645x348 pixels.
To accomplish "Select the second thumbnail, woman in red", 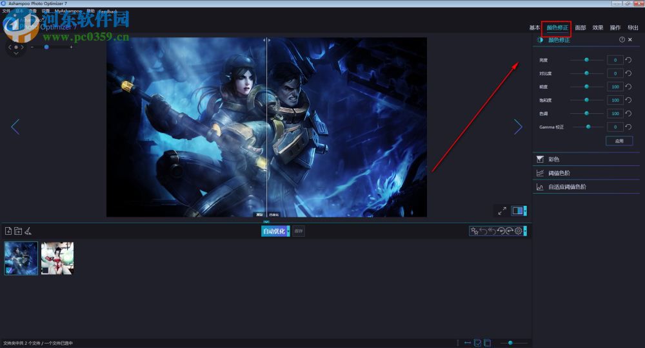I will 57,258.
